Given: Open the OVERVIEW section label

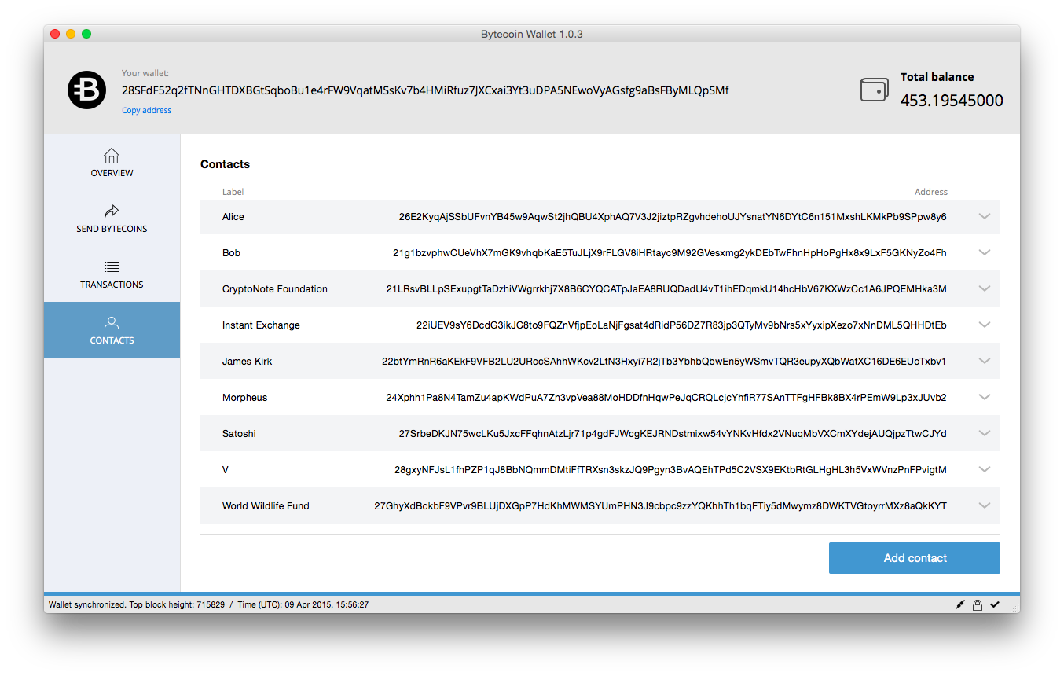Looking at the screenshot, I should click(x=112, y=173).
